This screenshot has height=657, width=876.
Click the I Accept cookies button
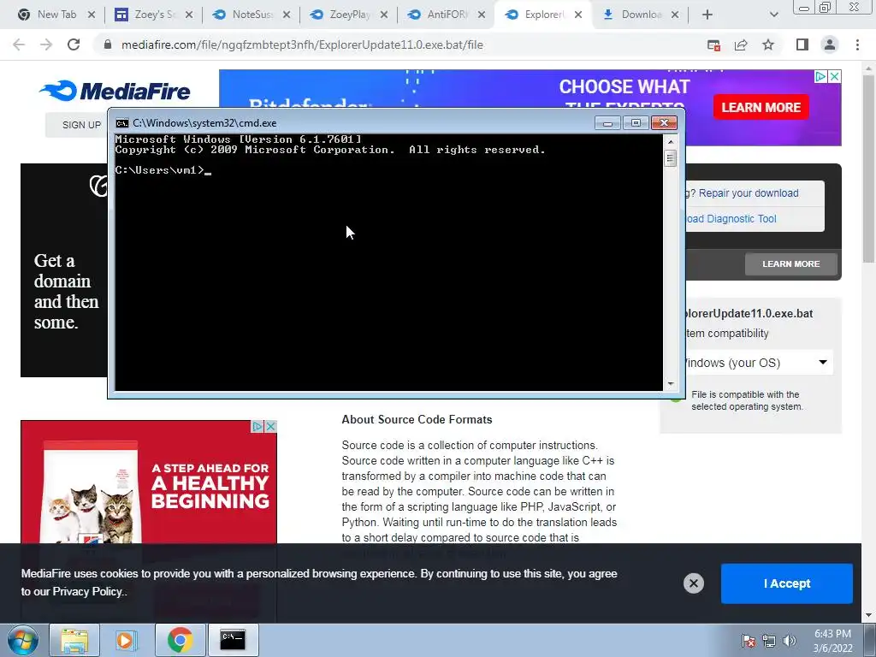pyautogui.click(x=787, y=583)
